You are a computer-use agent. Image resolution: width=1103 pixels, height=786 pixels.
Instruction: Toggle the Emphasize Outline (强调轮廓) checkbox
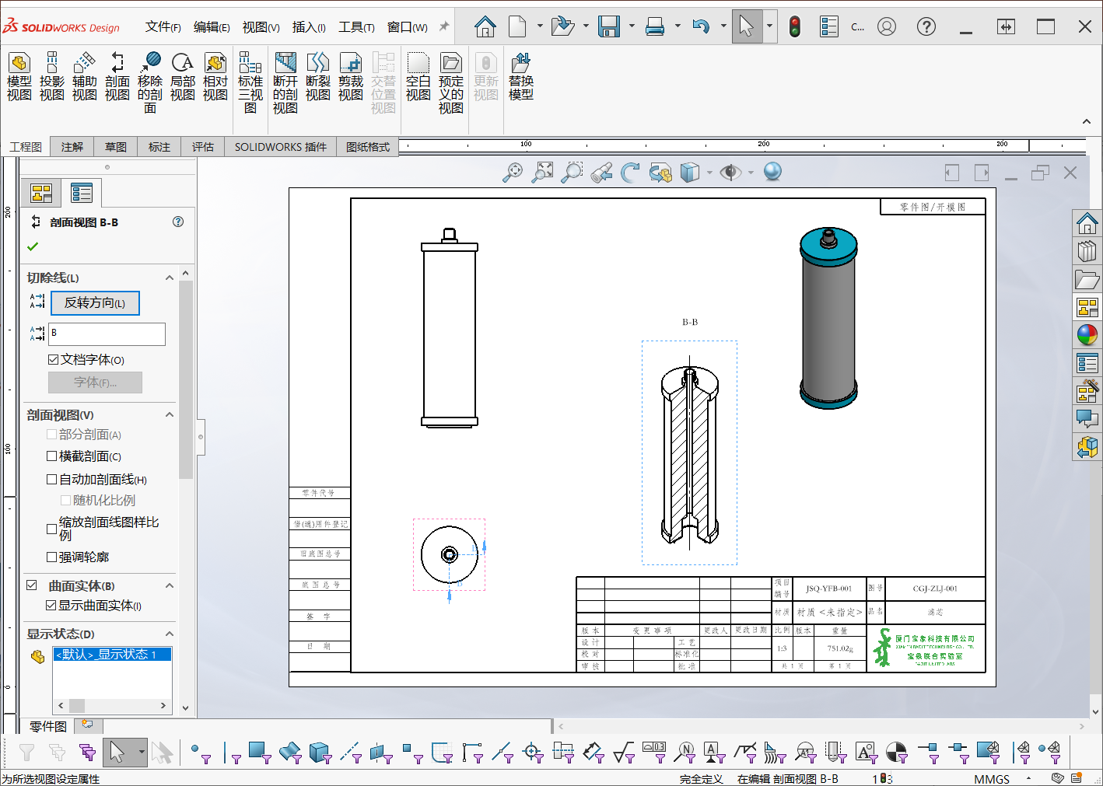[x=52, y=557]
